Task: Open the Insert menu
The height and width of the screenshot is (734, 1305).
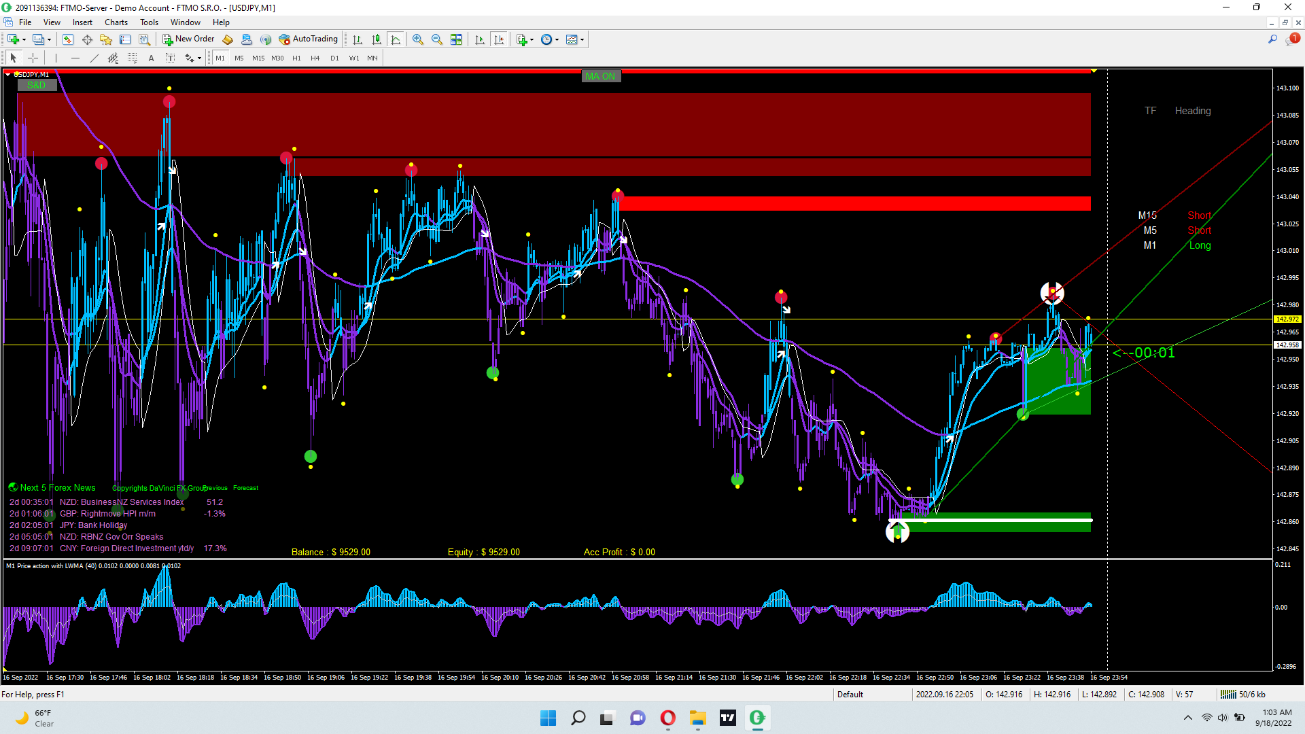Action: (x=82, y=22)
